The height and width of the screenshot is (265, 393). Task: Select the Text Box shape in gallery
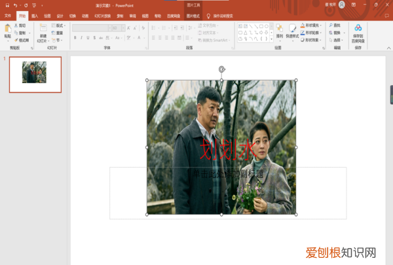point(240,26)
